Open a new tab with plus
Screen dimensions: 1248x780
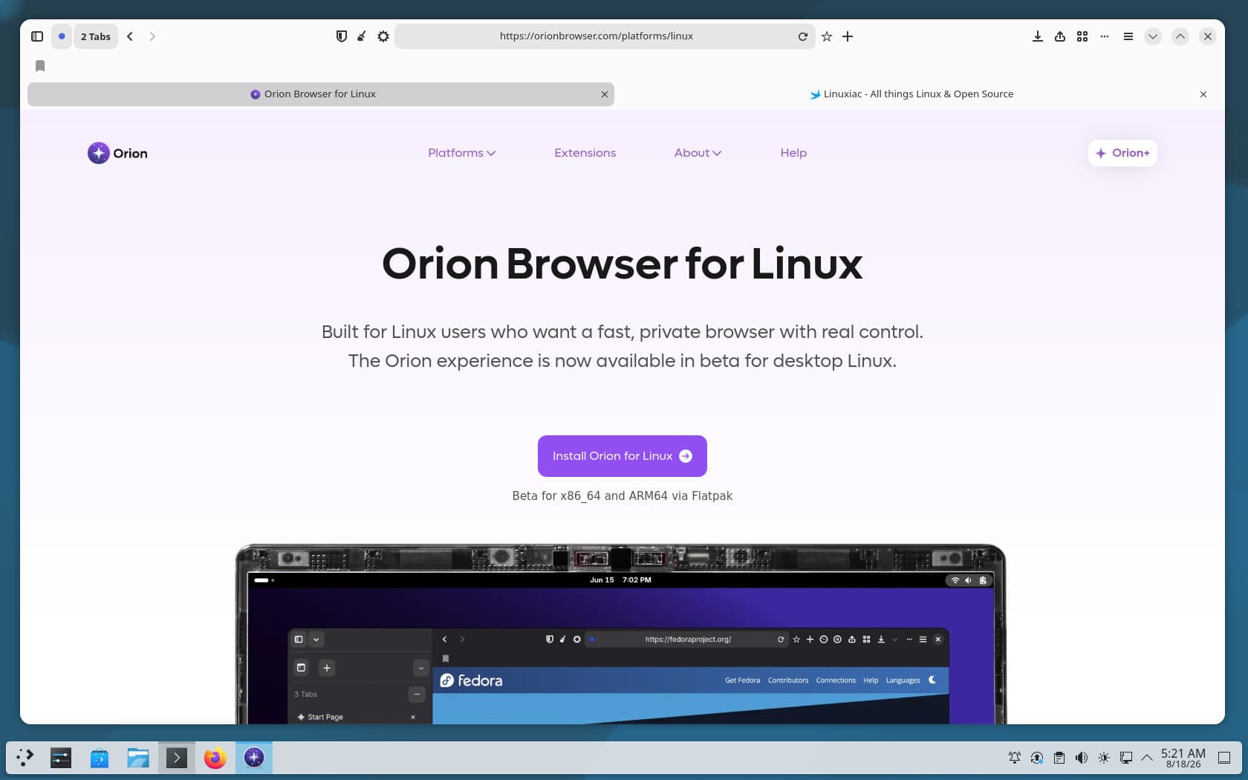pos(848,36)
